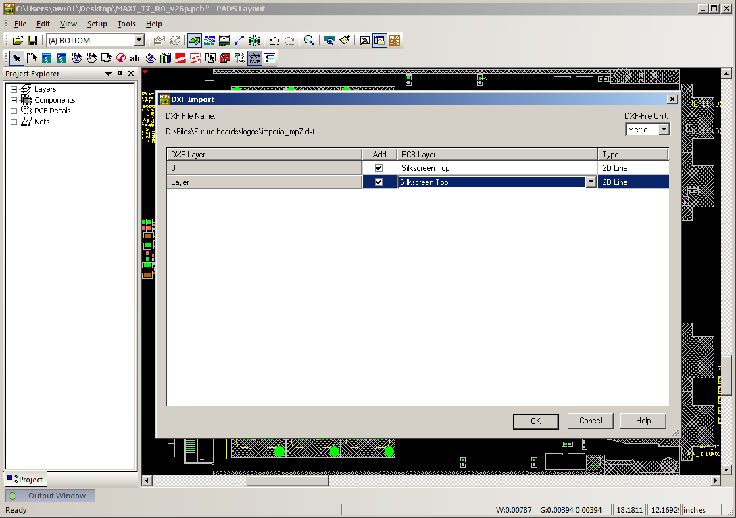Uncheck Add checkbox for Layer_1
The width and height of the screenshot is (736, 518).
[x=379, y=182]
